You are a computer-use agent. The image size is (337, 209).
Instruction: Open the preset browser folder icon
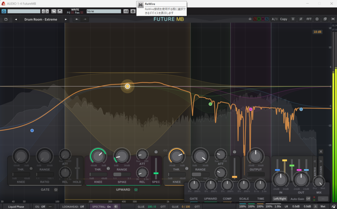[x=6, y=19]
